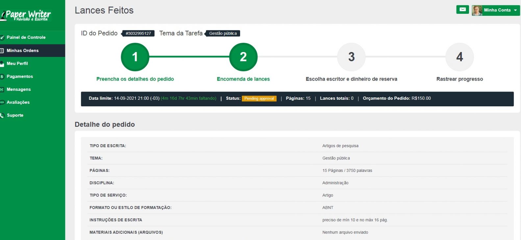Expand the Minha Conta dropdown
This screenshot has width=521, height=240.
click(x=515, y=10)
